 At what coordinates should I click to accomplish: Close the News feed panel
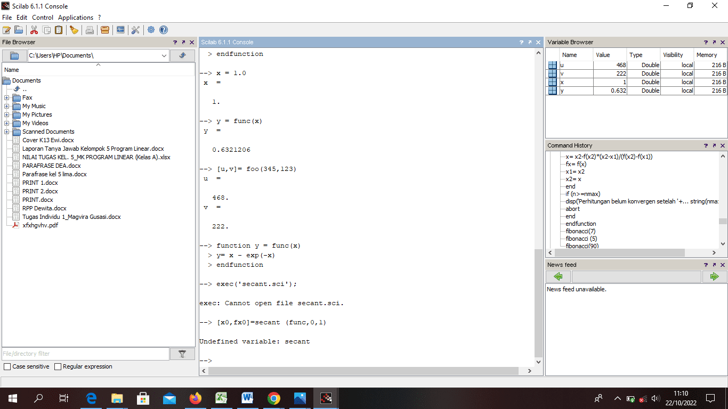(x=723, y=265)
